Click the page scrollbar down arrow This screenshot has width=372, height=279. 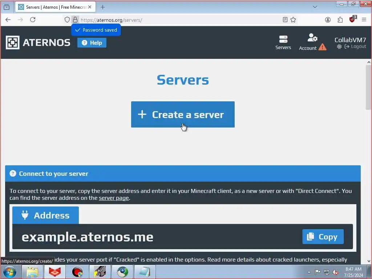[x=369, y=261]
